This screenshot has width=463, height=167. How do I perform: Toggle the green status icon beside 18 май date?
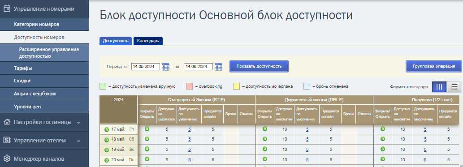(x=107, y=140)
